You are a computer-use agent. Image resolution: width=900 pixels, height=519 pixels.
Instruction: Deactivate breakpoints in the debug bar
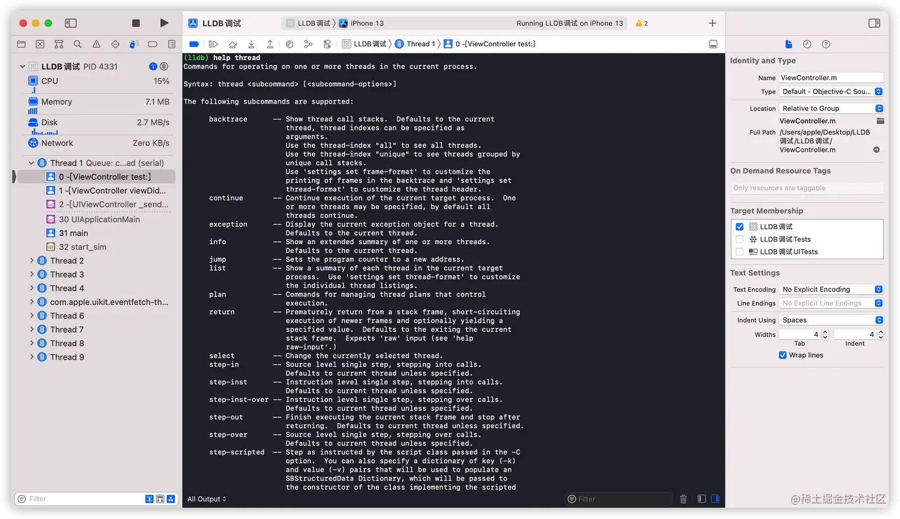point(194,44)
